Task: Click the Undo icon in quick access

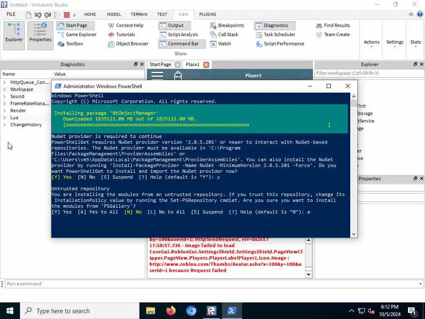Action: click(x=38, y=15)
